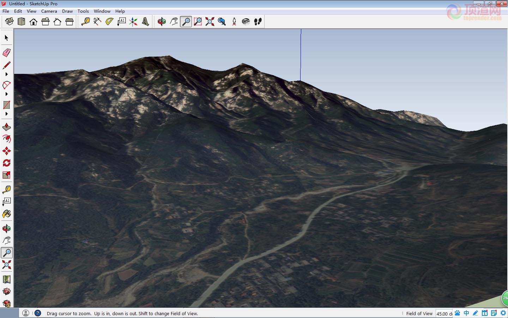Image resolution: width=508 pixels, height=318 pixels.
Task: Select the Left view icon
Action: (x=69, y=22)
